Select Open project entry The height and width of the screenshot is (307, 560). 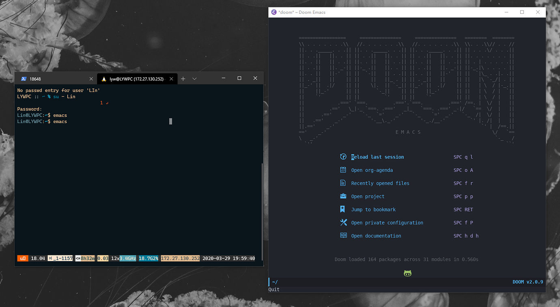[x=368, y=196]
